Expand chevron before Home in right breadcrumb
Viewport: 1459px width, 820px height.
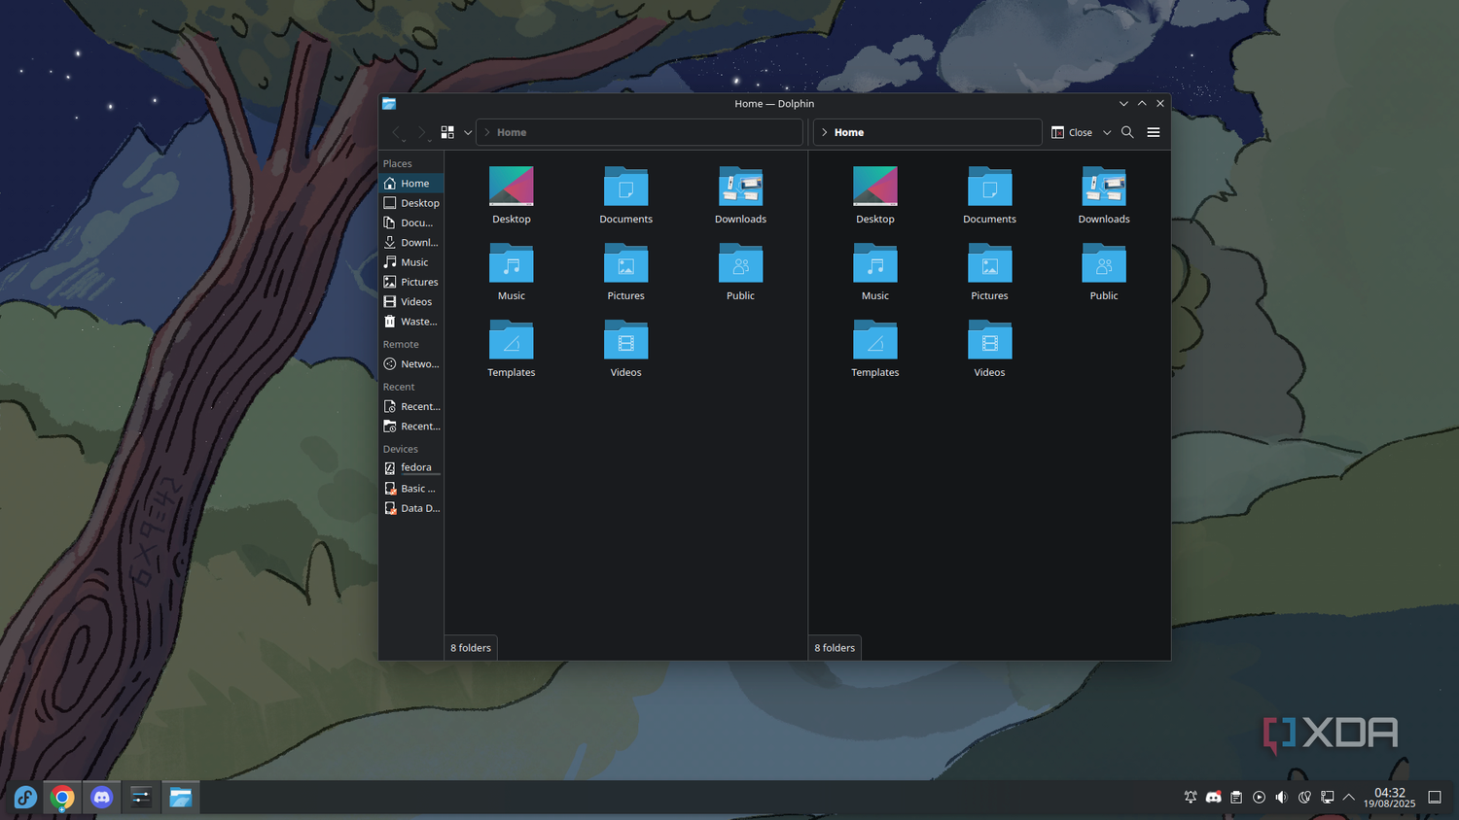(825, 132)
